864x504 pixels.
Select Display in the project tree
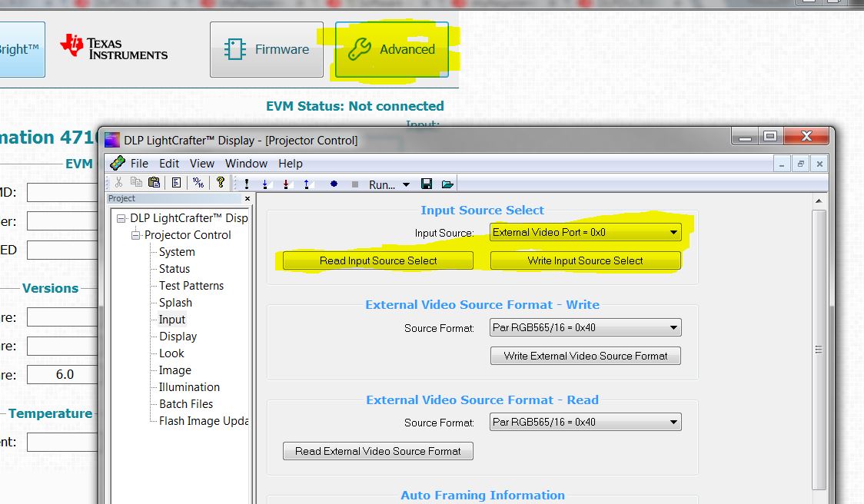[178, 337]
